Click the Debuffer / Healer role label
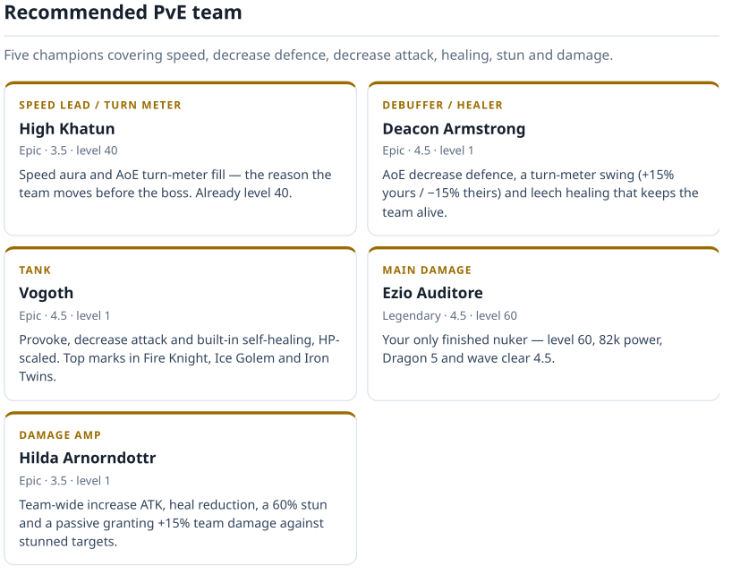Viewport: 732px width, 575px height. [x=442, y=105]
